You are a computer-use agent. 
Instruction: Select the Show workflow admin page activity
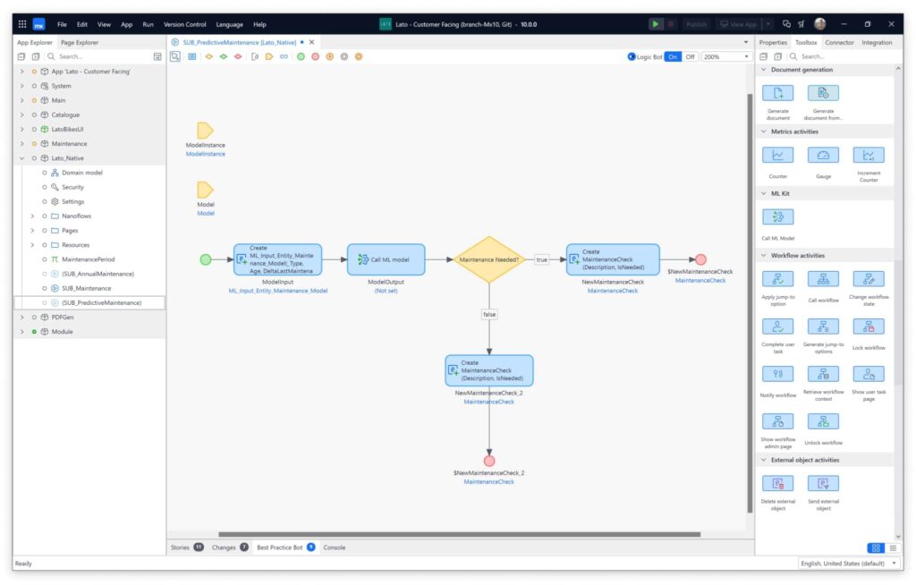(778, 421)
